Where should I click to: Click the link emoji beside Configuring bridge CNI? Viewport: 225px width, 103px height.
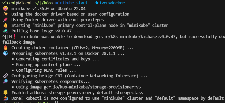coord(5,76)
